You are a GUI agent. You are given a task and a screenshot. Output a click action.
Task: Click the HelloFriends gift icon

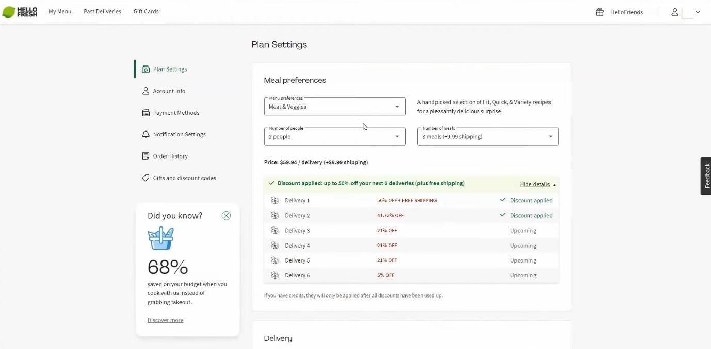click(600, 12)
